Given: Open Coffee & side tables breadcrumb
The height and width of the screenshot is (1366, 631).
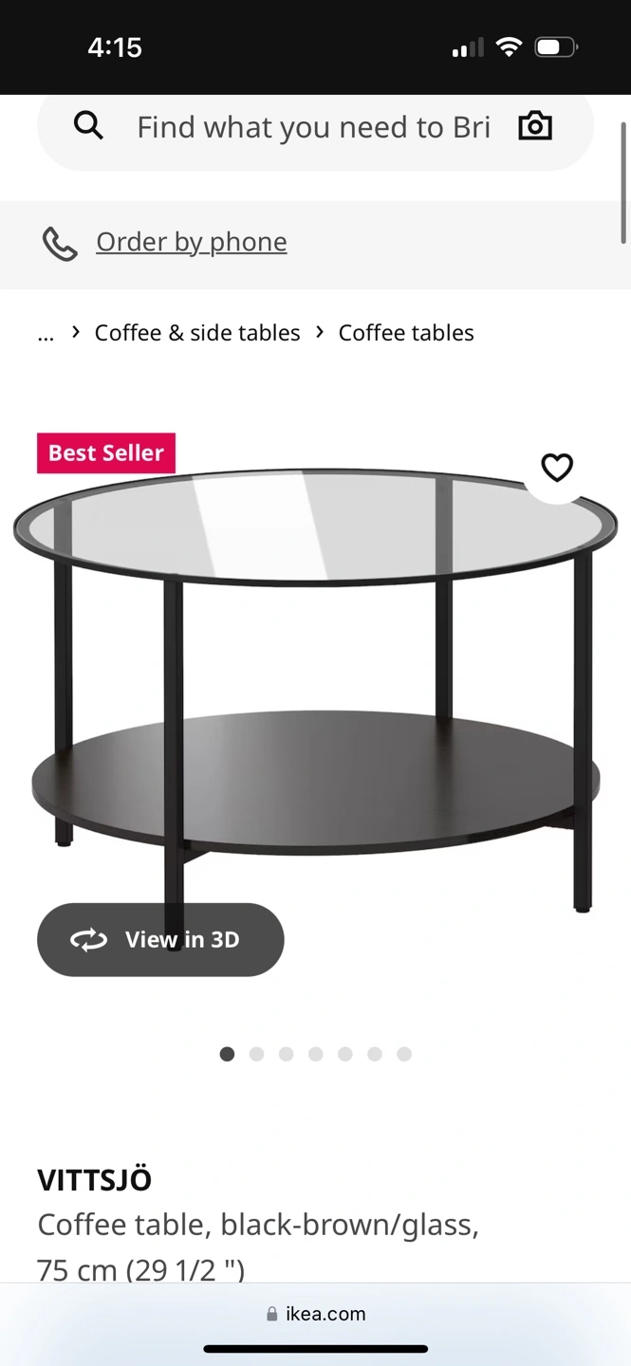Looking at the screenshot, I should pyautogui.click(x=197, y=333).
